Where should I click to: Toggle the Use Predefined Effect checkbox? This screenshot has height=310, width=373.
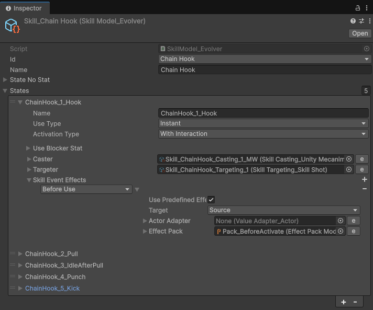point(211,200)
